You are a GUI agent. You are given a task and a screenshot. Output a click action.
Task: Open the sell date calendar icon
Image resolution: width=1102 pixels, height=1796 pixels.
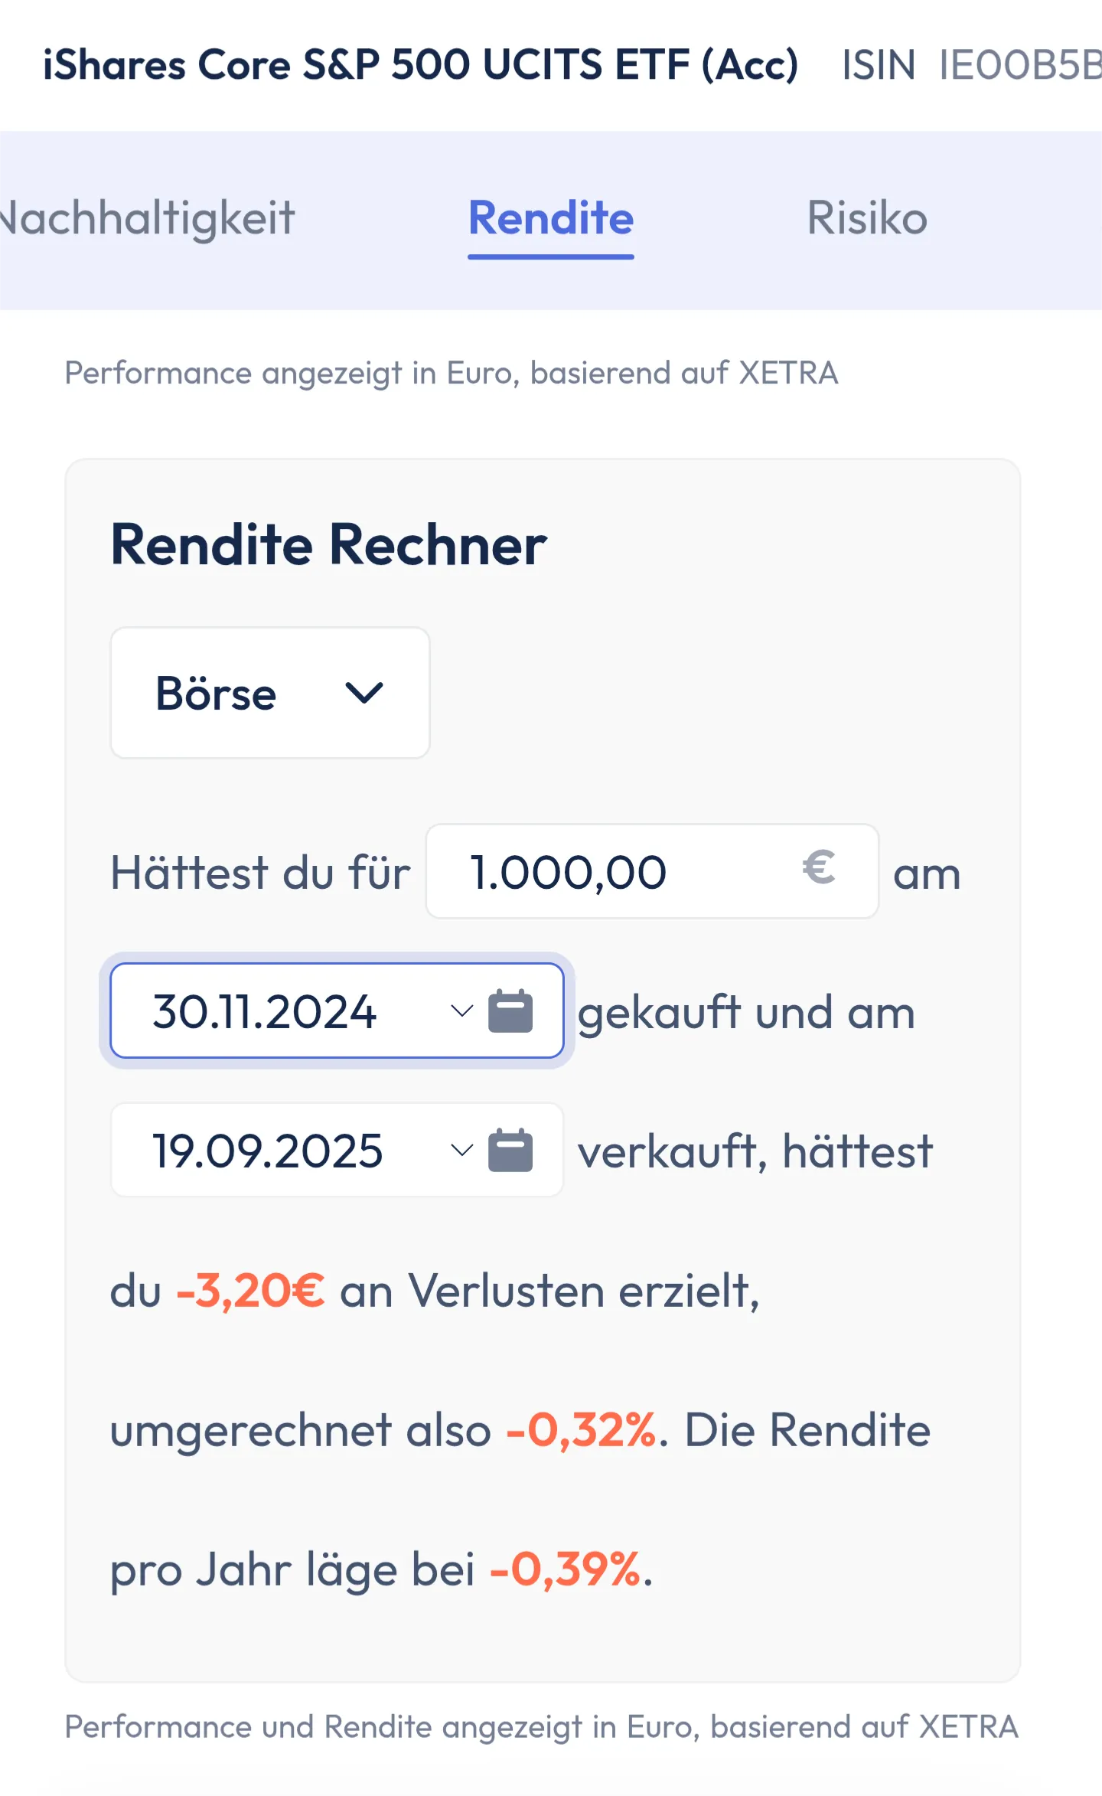[510, 1150]
